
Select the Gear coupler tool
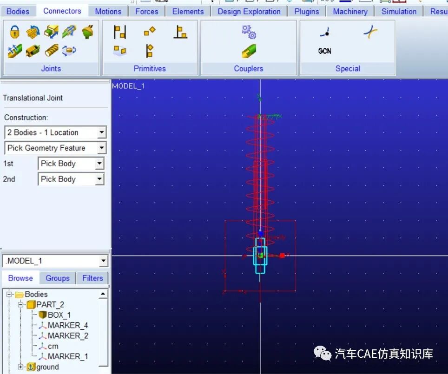249,32
